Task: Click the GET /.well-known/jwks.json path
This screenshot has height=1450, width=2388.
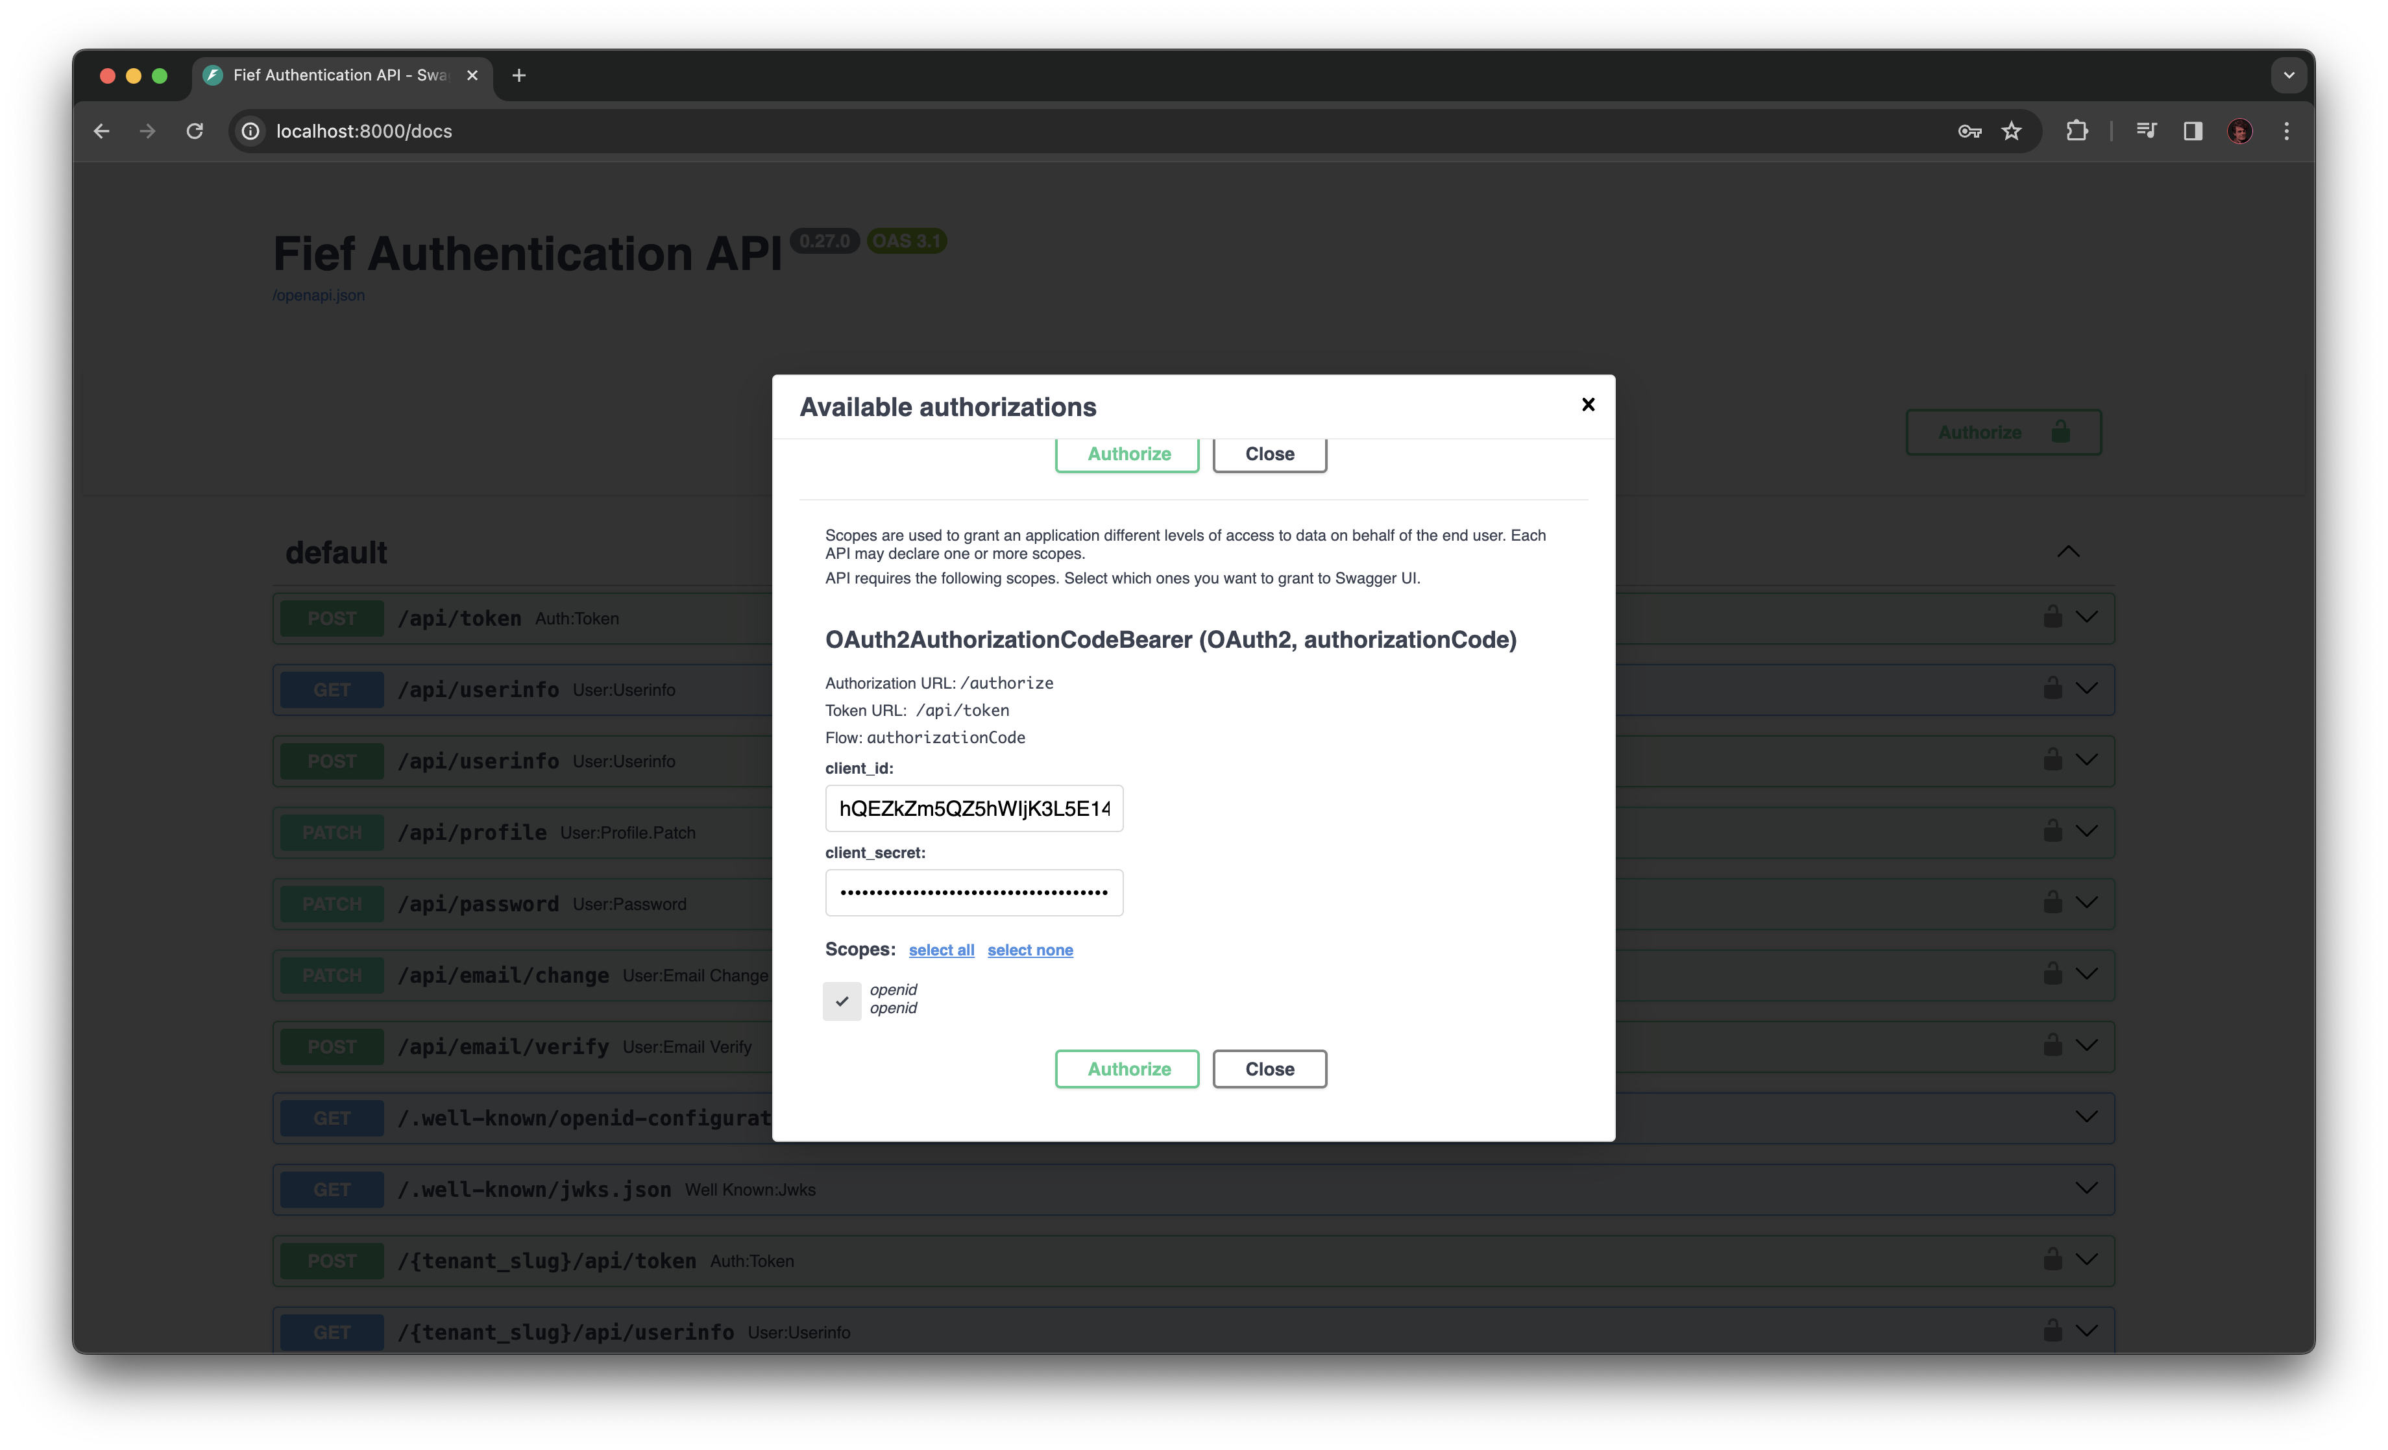Action: tap(535, 1189)
